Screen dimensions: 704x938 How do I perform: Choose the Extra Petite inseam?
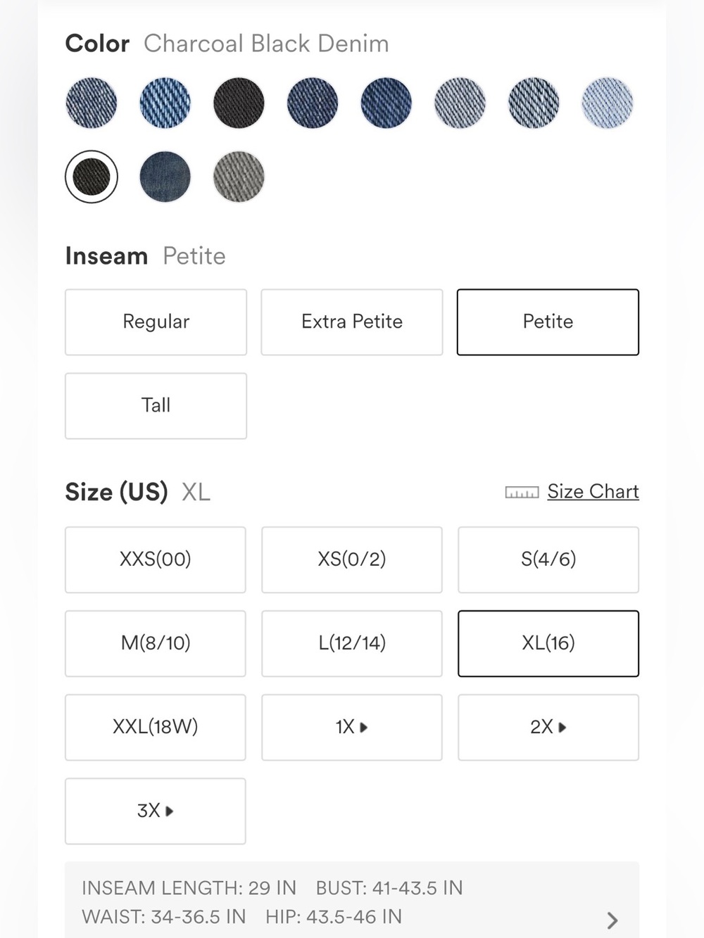pos(352,322)
